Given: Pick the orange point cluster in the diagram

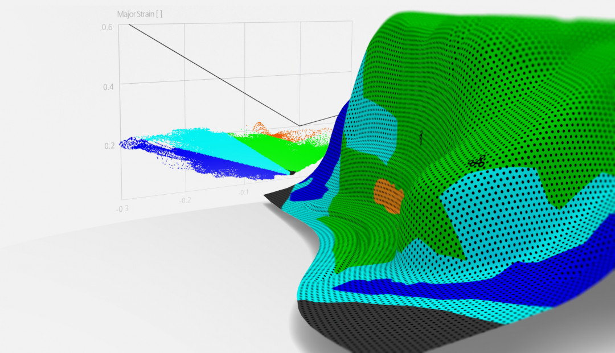Looking at the screenshot, I should (x=259, y=128).
